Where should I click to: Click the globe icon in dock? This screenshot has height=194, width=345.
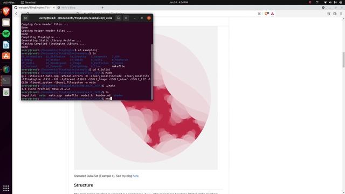(6, 70)
